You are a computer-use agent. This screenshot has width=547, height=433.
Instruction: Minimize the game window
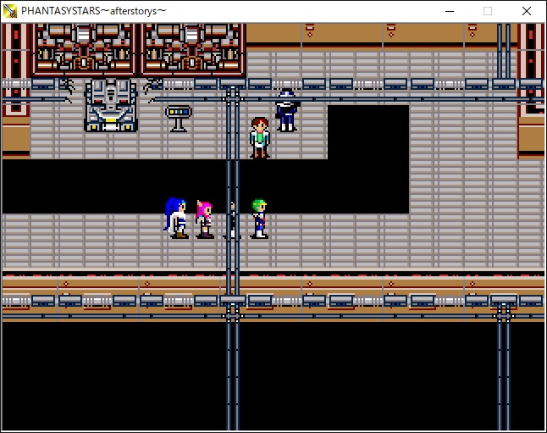448,11
